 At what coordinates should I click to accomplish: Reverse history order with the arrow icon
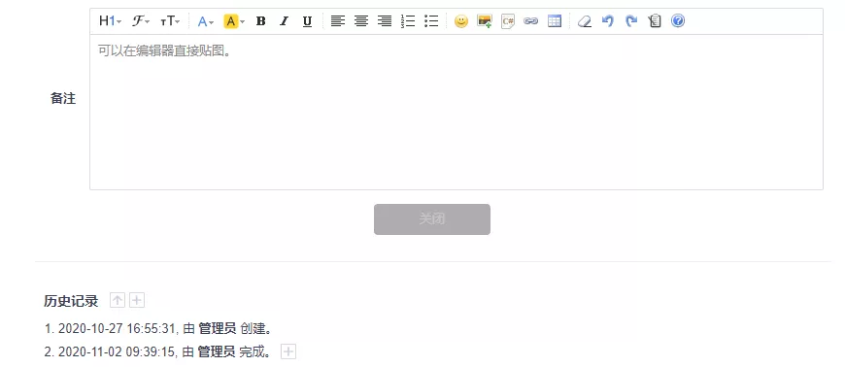click(118, 300)
